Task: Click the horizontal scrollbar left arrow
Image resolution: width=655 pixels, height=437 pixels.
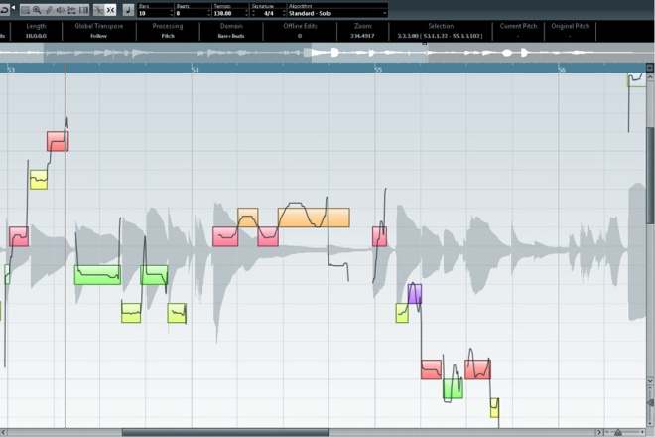Action: point(4,432)
